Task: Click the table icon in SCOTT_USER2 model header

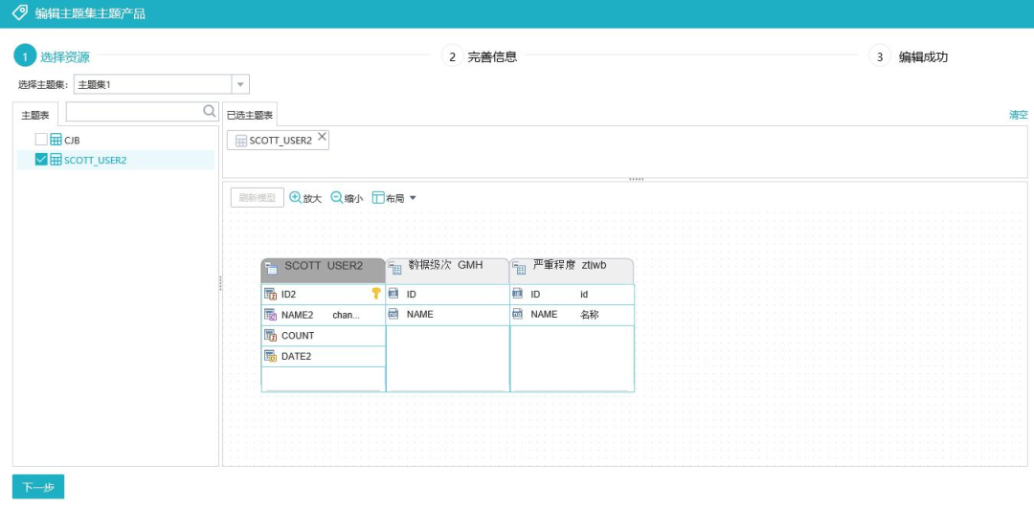Action: 272,270
